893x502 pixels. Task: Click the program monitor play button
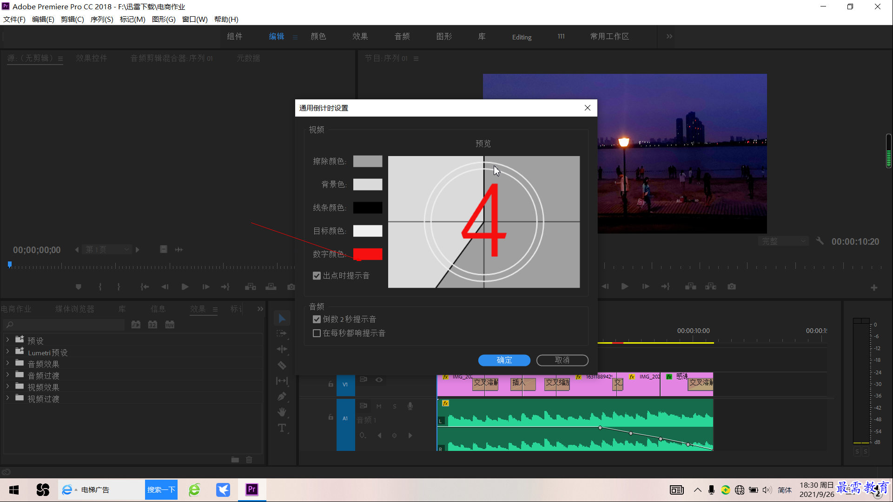pyautogui.click(x=625, y=287)
